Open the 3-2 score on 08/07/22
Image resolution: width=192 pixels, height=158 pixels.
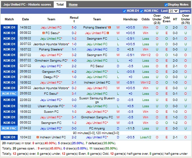(x=74, y=55)
